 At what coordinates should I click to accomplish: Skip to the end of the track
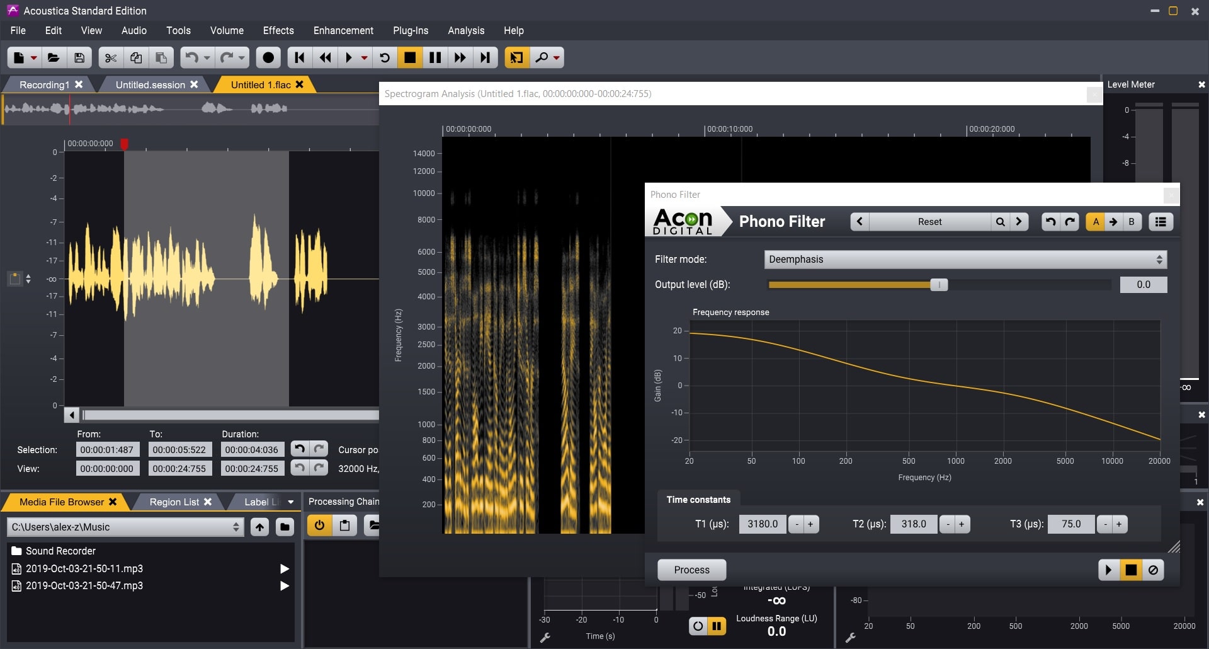485,57
